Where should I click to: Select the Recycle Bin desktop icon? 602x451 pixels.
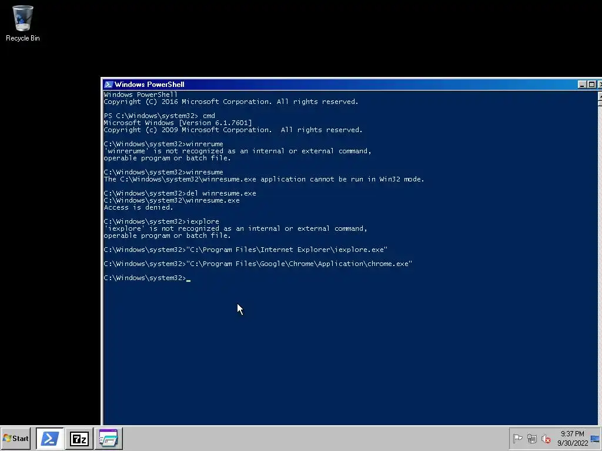tap(23, 23)
